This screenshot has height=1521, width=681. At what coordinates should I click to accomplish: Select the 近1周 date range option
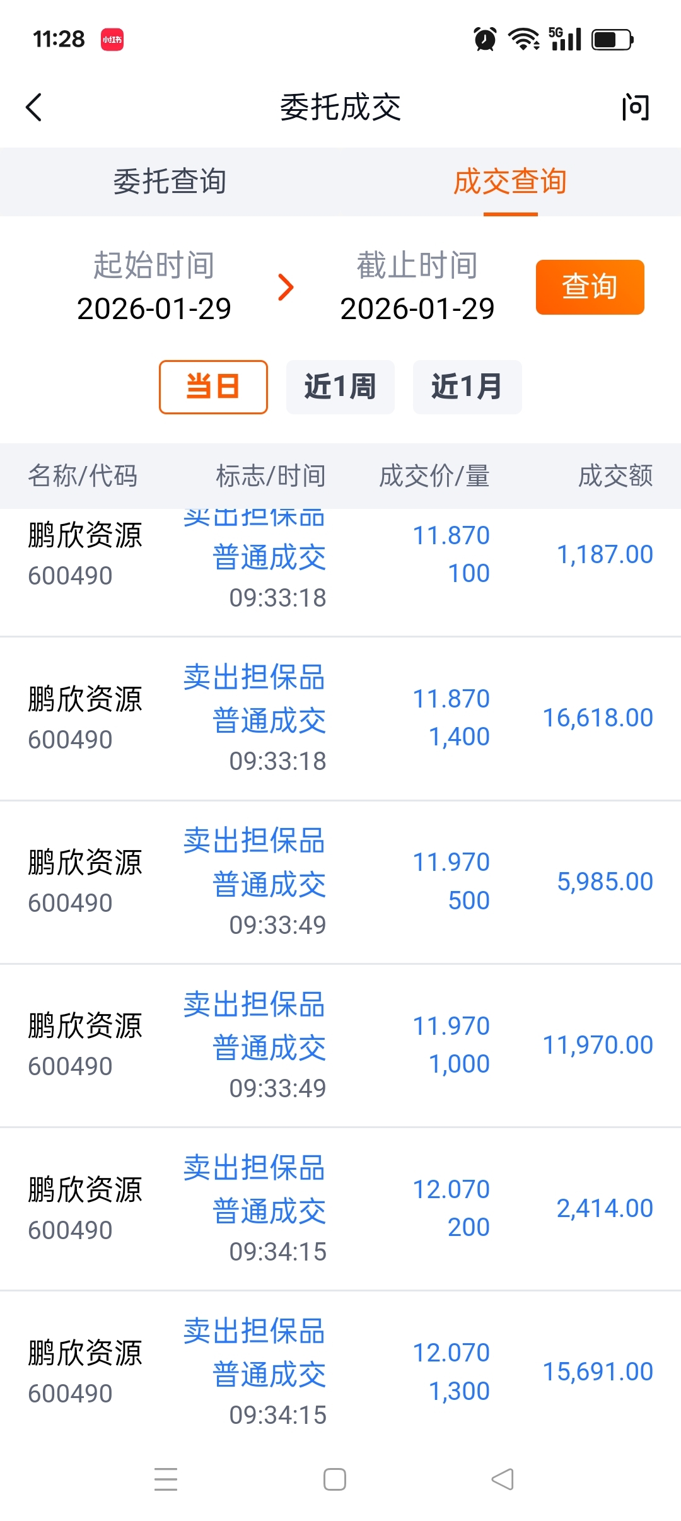(x=340, y=387)
